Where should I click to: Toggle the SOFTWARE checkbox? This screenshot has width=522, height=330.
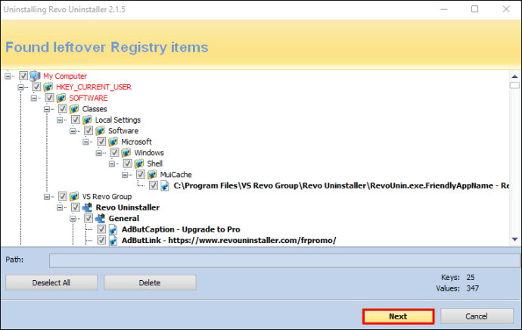49,98
